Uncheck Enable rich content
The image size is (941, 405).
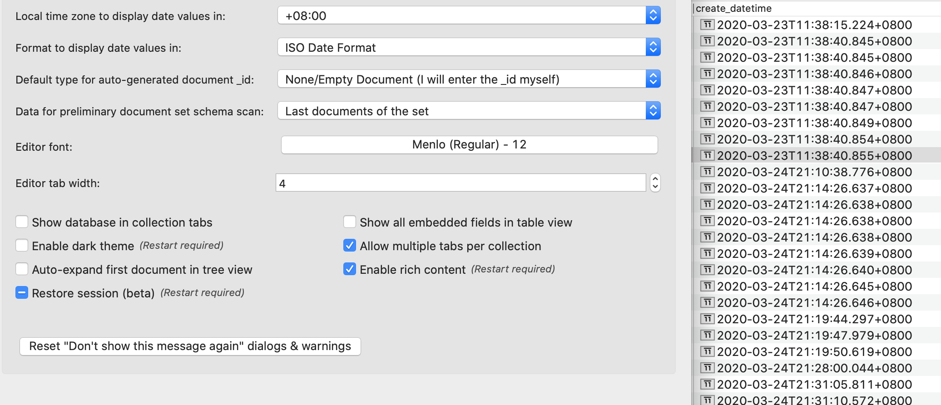[350, 269]
